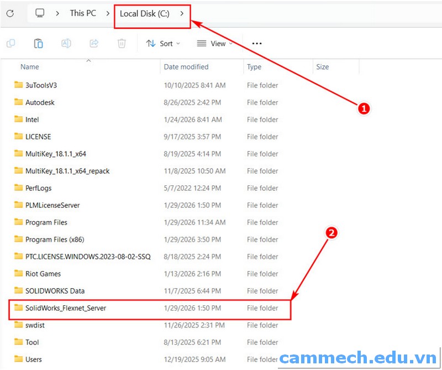
Task: Click the Delete trash icon
Action: coord(121,43)
